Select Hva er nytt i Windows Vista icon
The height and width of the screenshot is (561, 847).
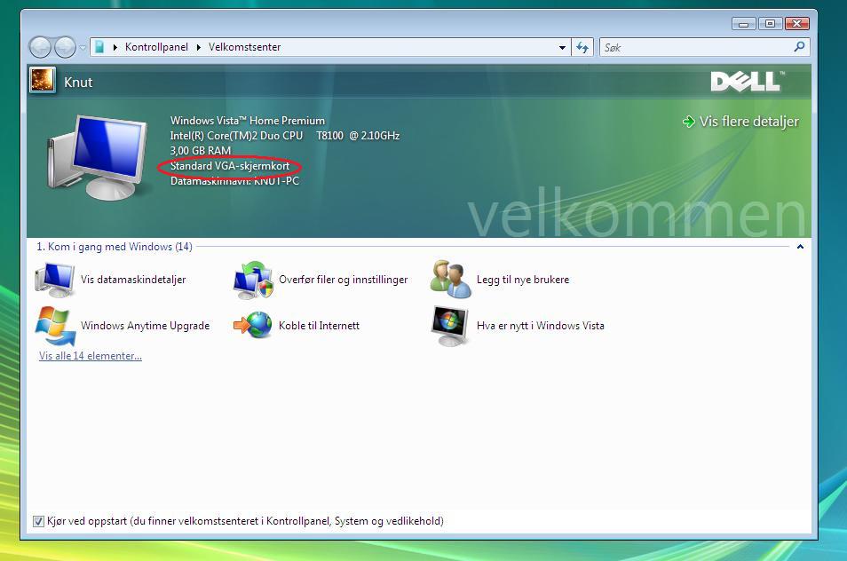pos(450,326)
